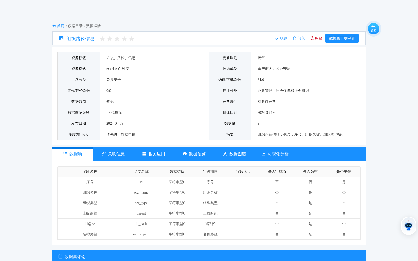Click the 摘要 summary text value
418x261 pixels.
pos(301,135)
